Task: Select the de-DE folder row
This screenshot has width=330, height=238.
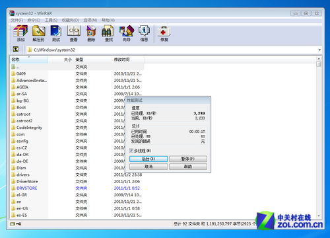Action: pyautogui.click(x=68, y=161)
